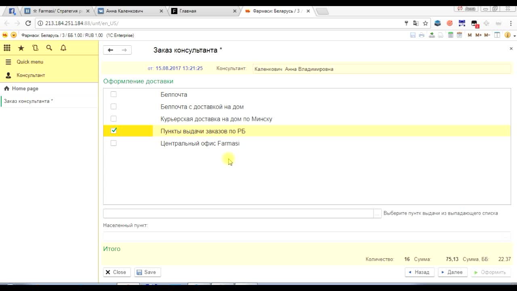Open the 1C main menu dropdown
517x291 pixels.
pyautogui.click(x=14, y=35)
